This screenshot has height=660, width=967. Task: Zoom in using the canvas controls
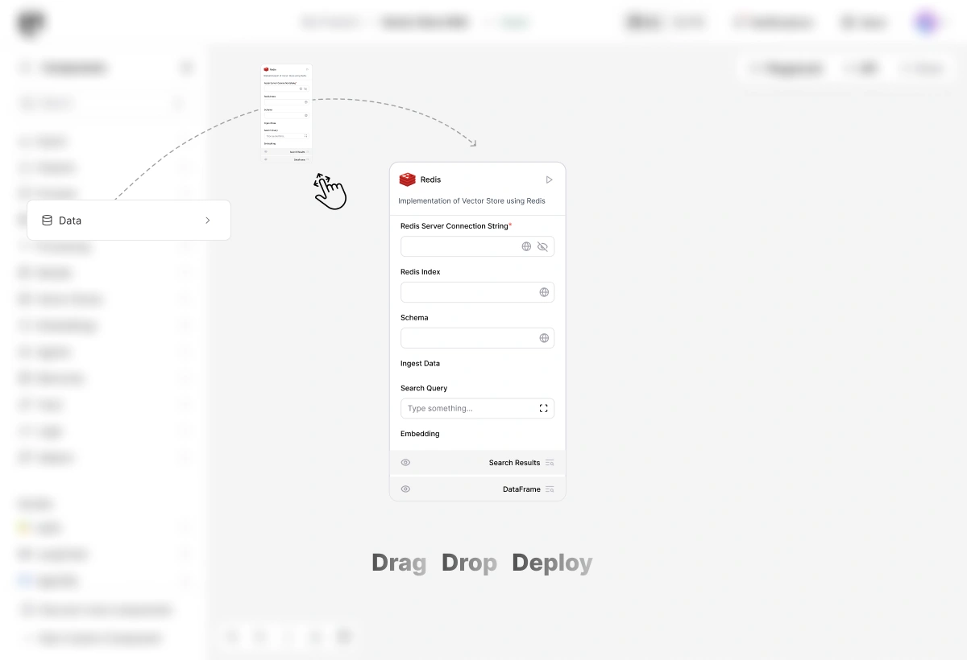232,637
